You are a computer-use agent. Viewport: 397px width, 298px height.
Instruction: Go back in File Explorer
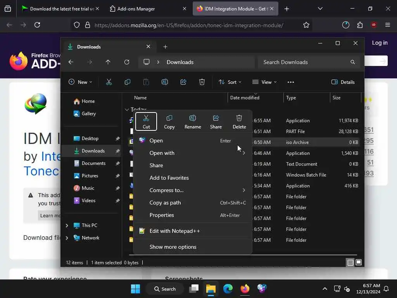coord(71,62)
